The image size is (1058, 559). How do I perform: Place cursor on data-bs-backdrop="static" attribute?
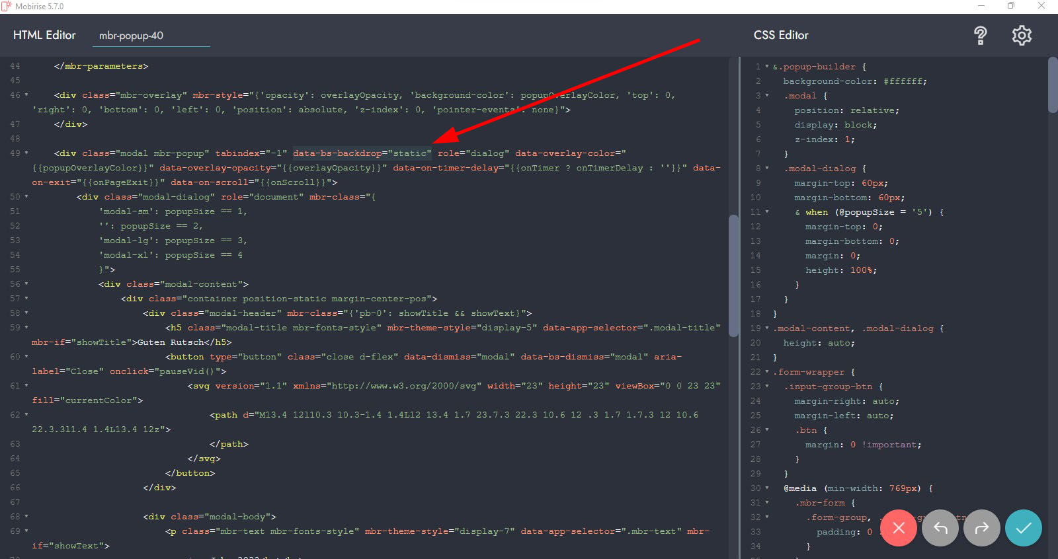pos(362,153)
